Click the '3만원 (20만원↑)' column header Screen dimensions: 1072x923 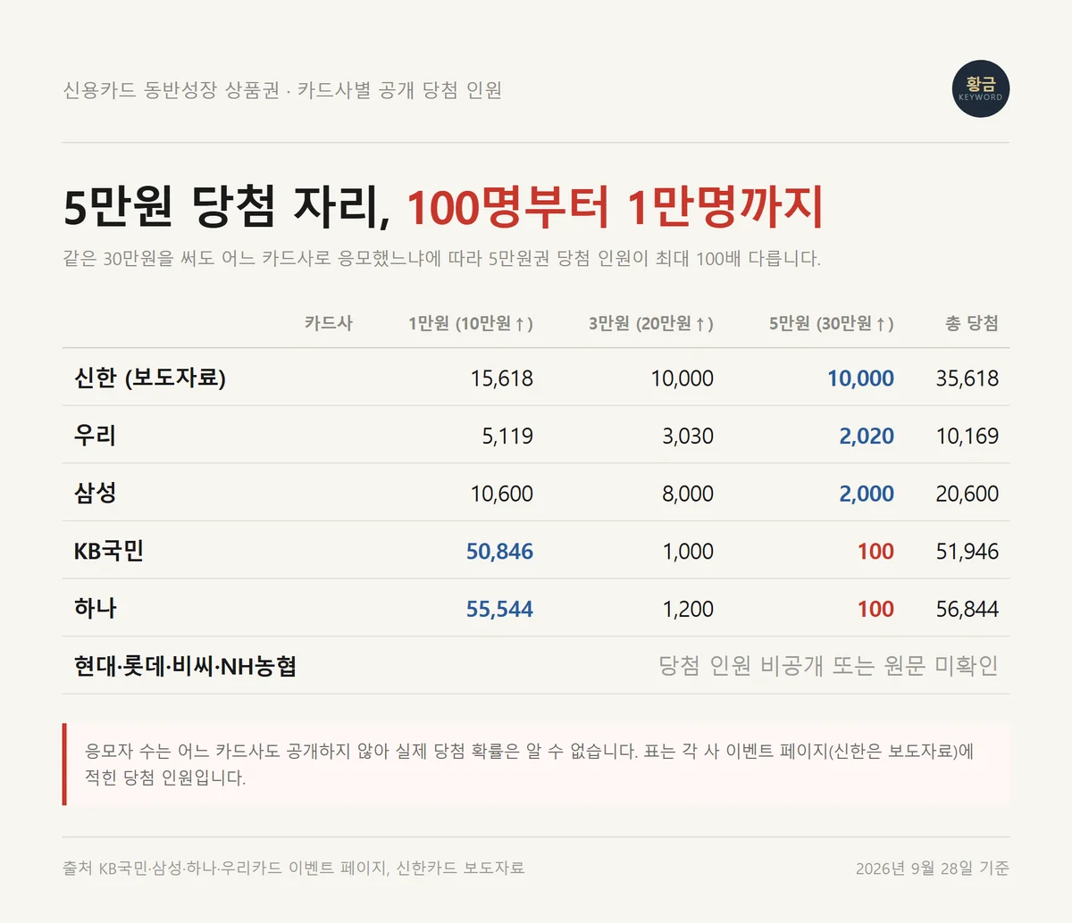[x=651, y=323]
